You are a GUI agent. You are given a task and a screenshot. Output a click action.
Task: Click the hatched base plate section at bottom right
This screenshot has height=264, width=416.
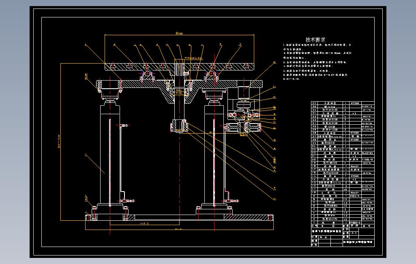pyautogui.click(x=248, y=217)
